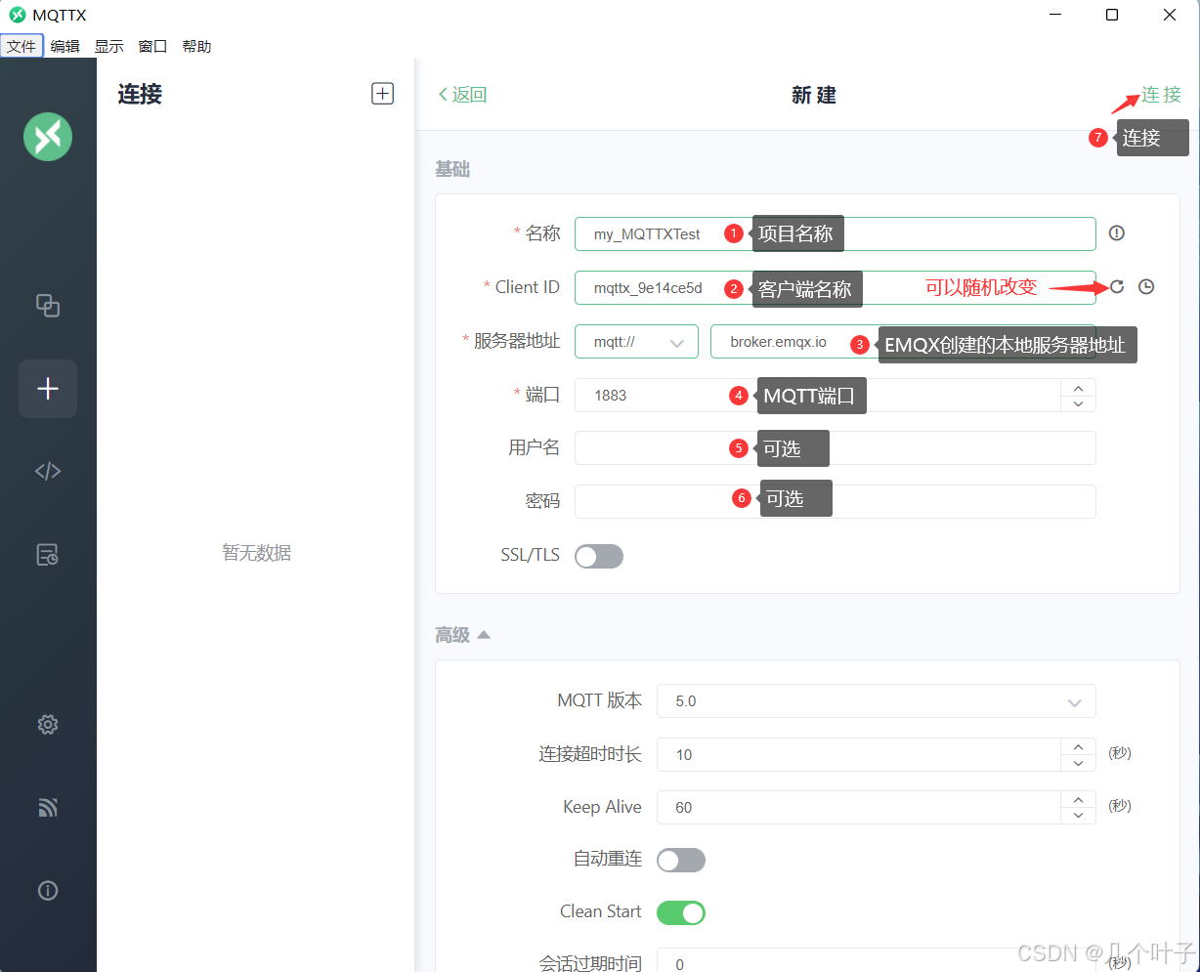Click the MQTTX icon in the title bar

(17, 15)
